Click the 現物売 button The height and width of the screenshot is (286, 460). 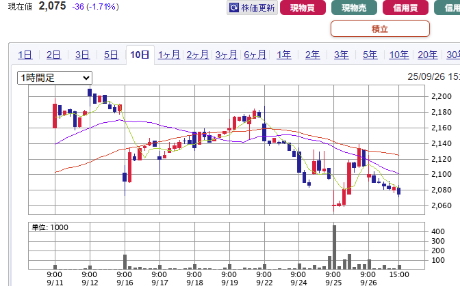pyautogui.click(x=354, y=8)
